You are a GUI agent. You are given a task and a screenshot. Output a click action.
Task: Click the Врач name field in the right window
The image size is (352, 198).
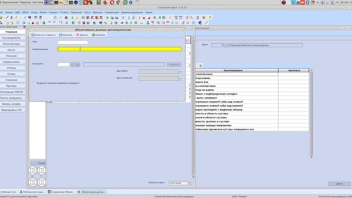pyautogui.click(x=266, y=45)
